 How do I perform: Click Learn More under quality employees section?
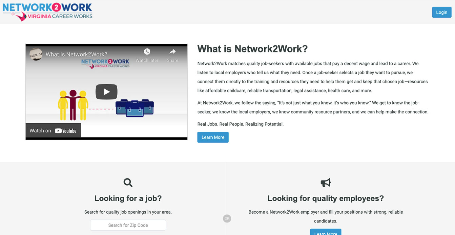pos(326,233)
